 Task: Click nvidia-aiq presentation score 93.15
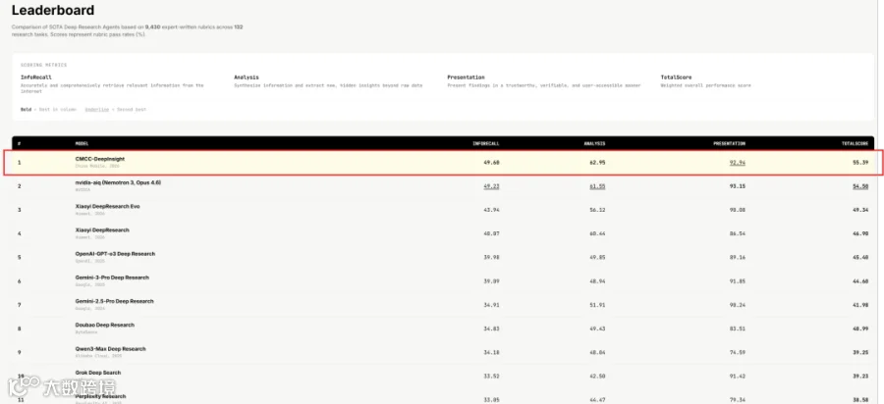click(738, 186)
